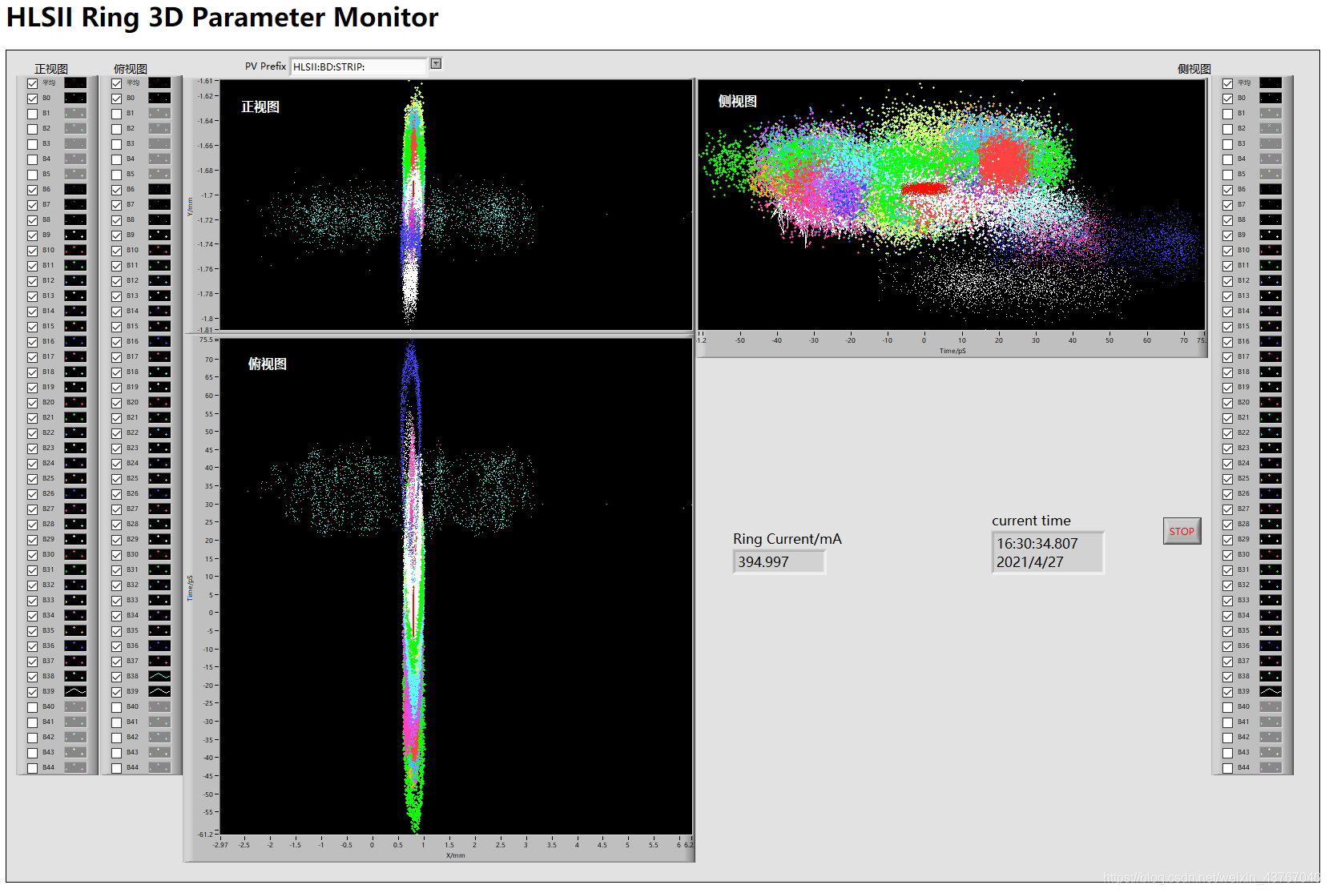
Task: Click the B1 greyed plot sample in 正视图 legend
Action: [75, 113]
